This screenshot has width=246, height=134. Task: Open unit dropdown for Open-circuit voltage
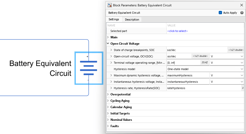227,56
